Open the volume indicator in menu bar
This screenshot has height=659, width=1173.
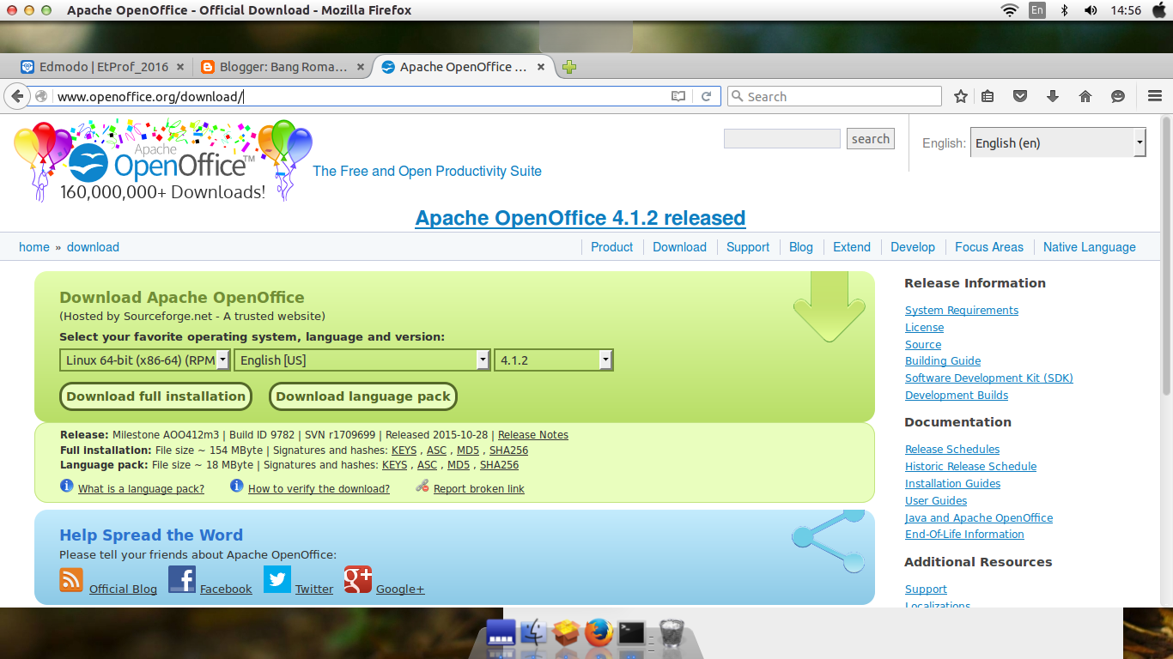[x=1091, y=10]
